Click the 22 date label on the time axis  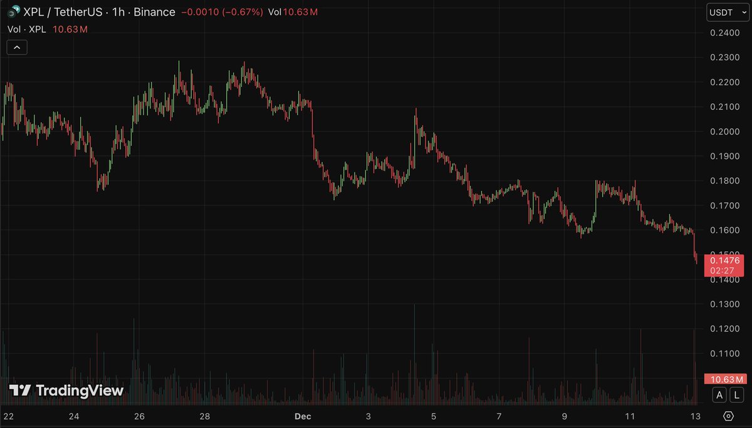(x=9, y=416)
